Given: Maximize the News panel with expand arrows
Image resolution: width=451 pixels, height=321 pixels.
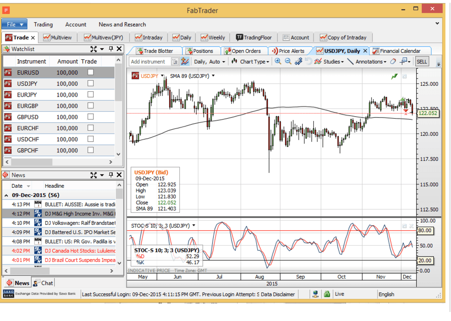Looking at the screenshot, I should [93, 175].
